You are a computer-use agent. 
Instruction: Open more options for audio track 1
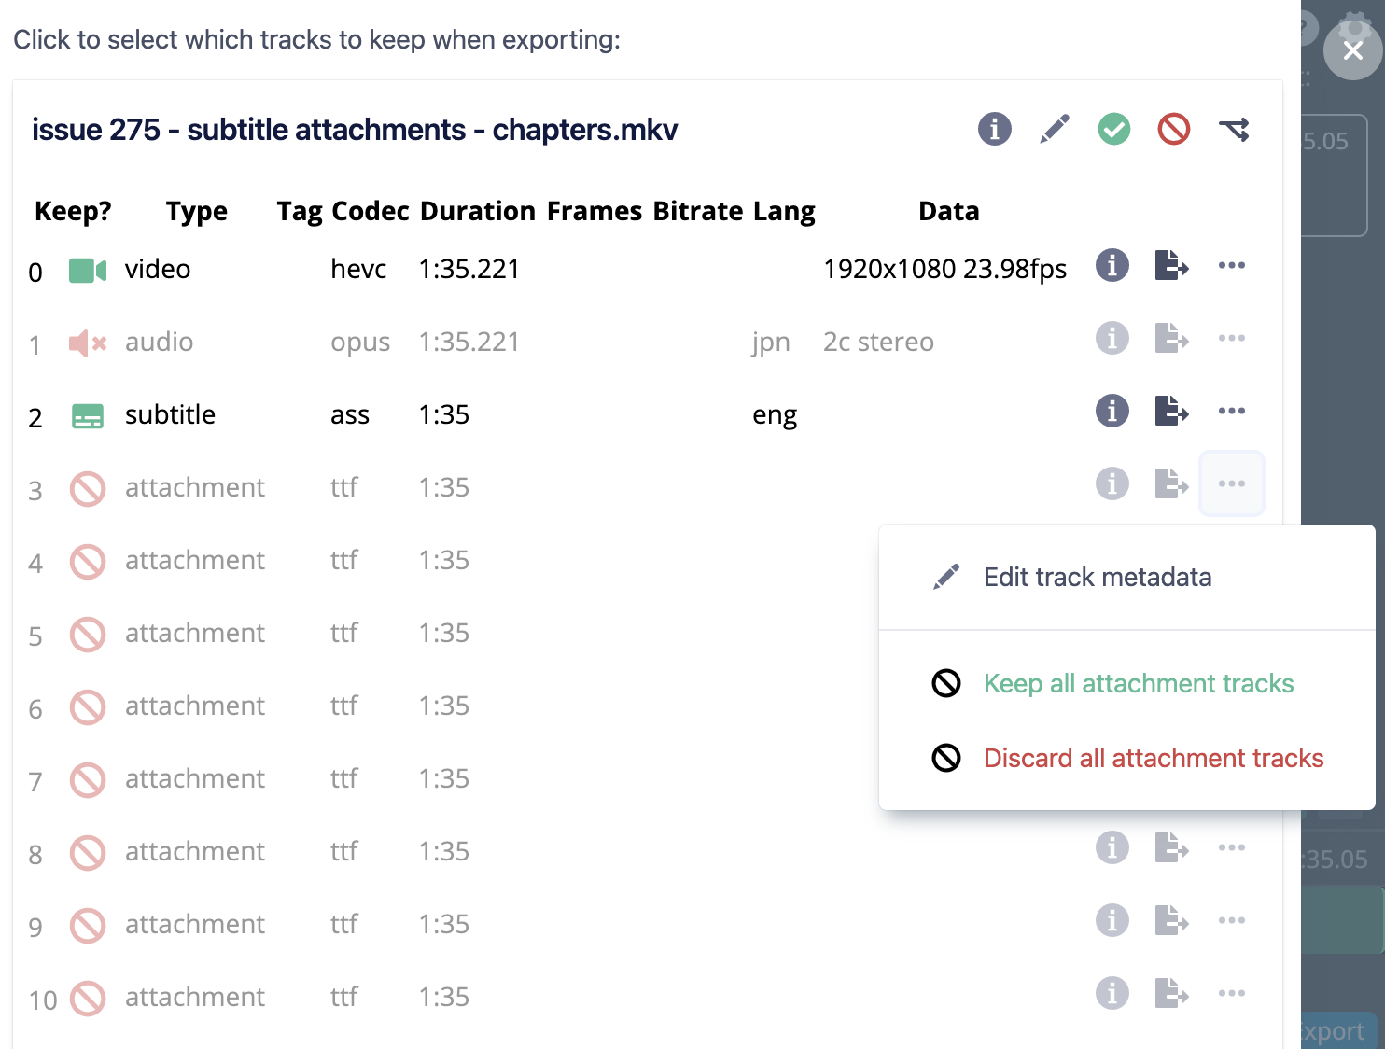[1232, 338]
